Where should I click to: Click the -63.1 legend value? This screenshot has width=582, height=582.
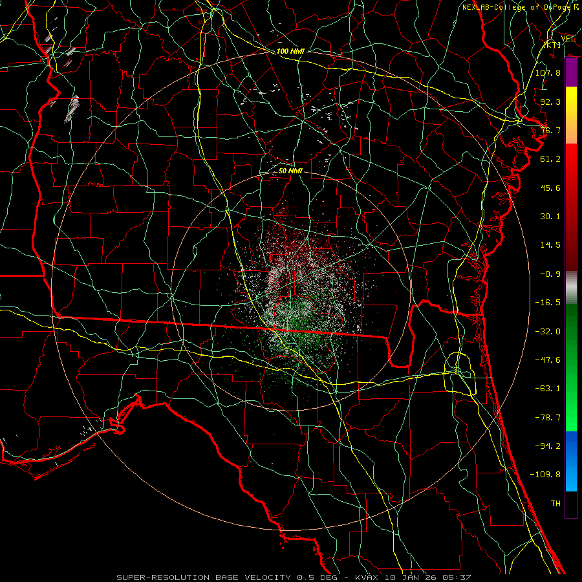click(x=548, y=389)
